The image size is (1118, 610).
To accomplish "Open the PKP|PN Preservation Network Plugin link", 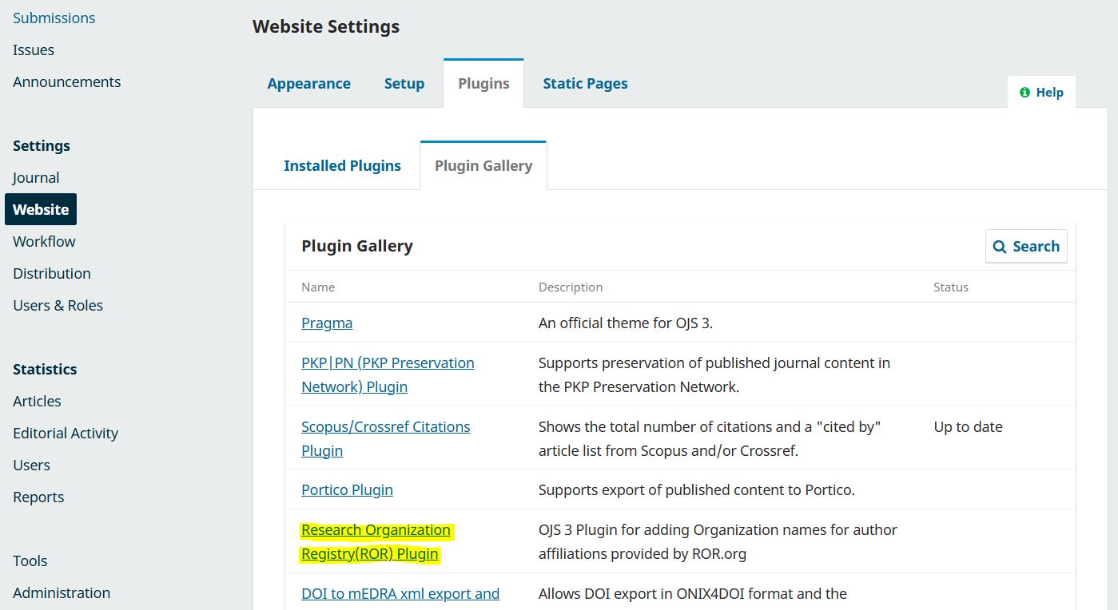I will (x=388, y=374).
